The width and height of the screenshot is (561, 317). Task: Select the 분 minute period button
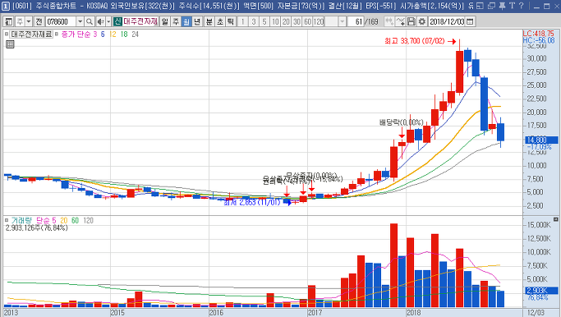pos(209,22)
